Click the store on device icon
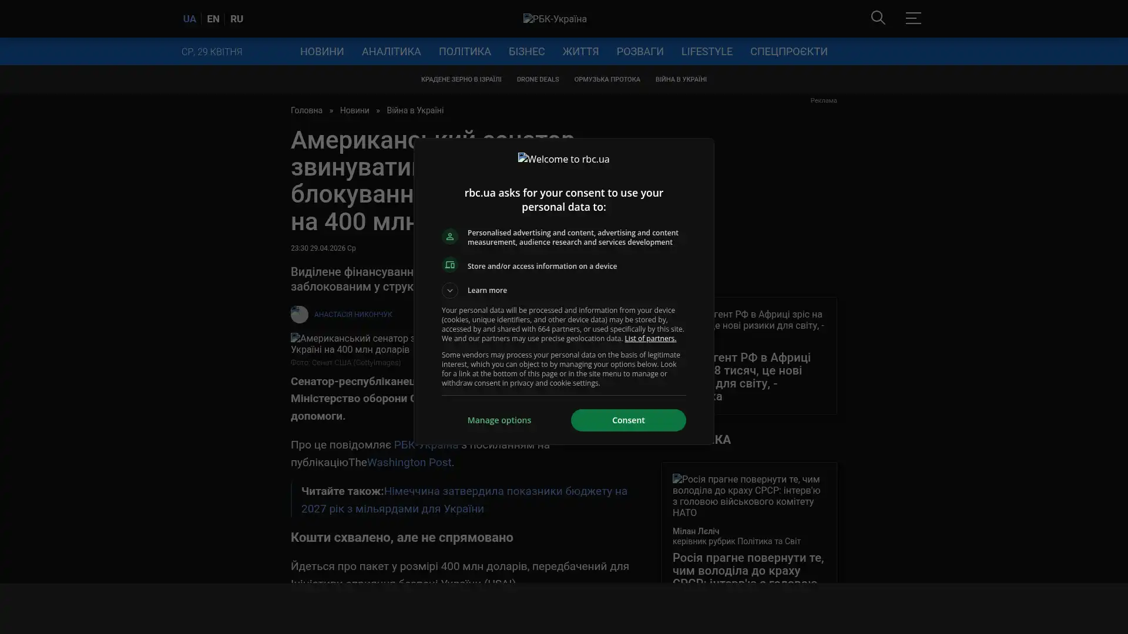This screenshot has width=1128, height=634. coord(449,265)
